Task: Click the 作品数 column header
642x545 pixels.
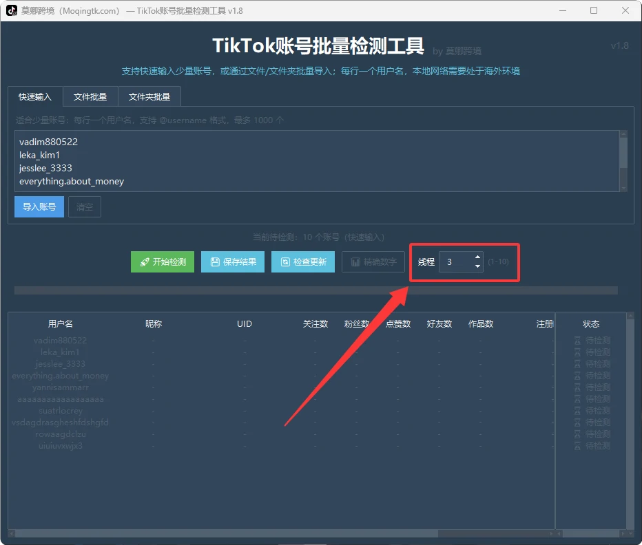Action: tap(481, 323)
